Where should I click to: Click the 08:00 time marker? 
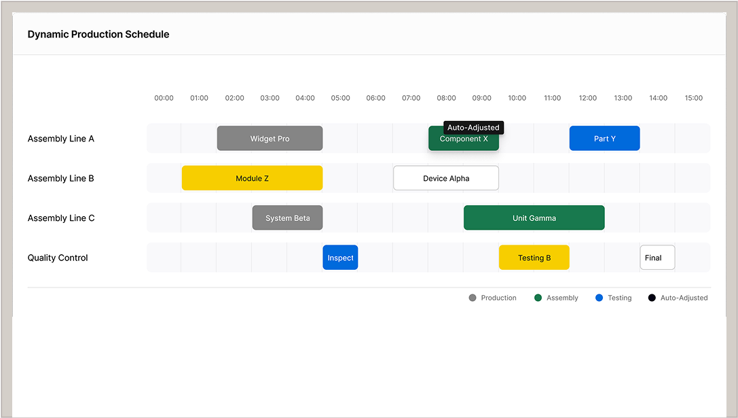[x=446, y=98]
